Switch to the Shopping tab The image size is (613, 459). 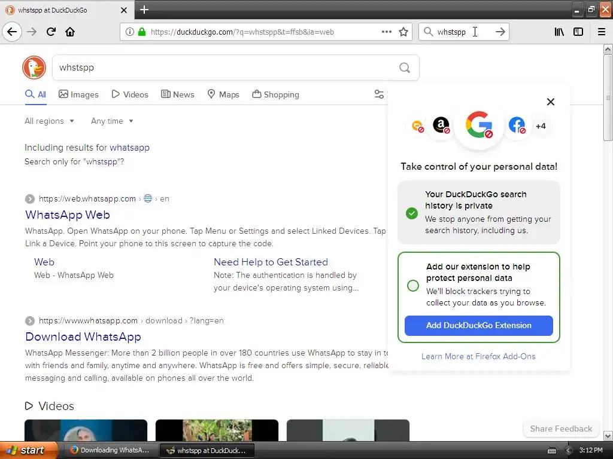click(x=275, y=94)
